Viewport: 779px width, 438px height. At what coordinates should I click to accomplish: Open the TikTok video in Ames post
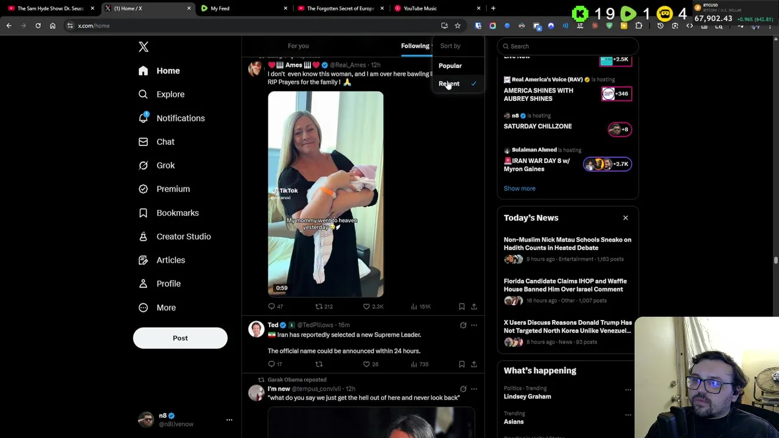coord(326,195)
